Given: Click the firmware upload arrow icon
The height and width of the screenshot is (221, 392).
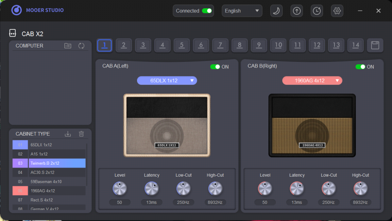Looking at the screenshot, I should pos(297,11).
